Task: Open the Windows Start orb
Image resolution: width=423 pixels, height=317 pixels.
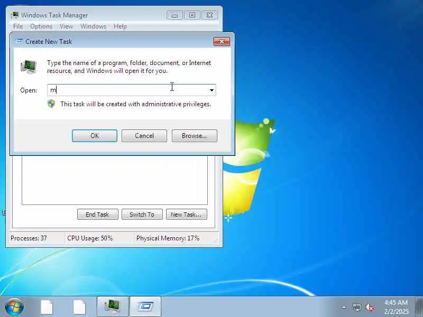Action: coord(14,307)
